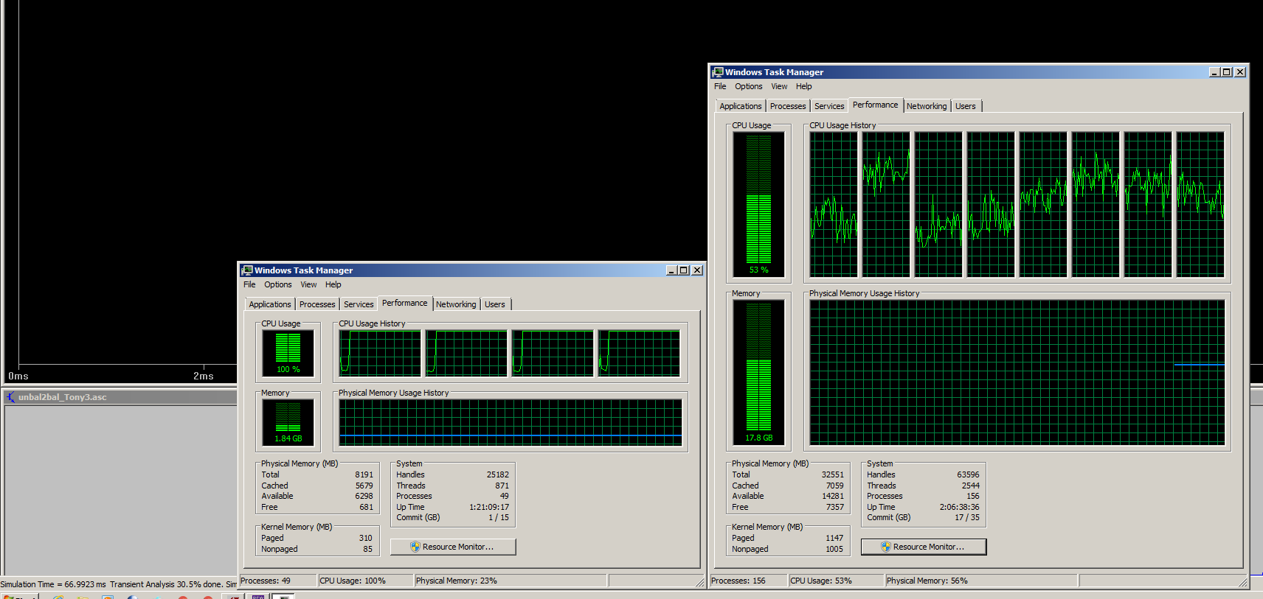Click the Up Time 2:06:38:36 value

960,507
